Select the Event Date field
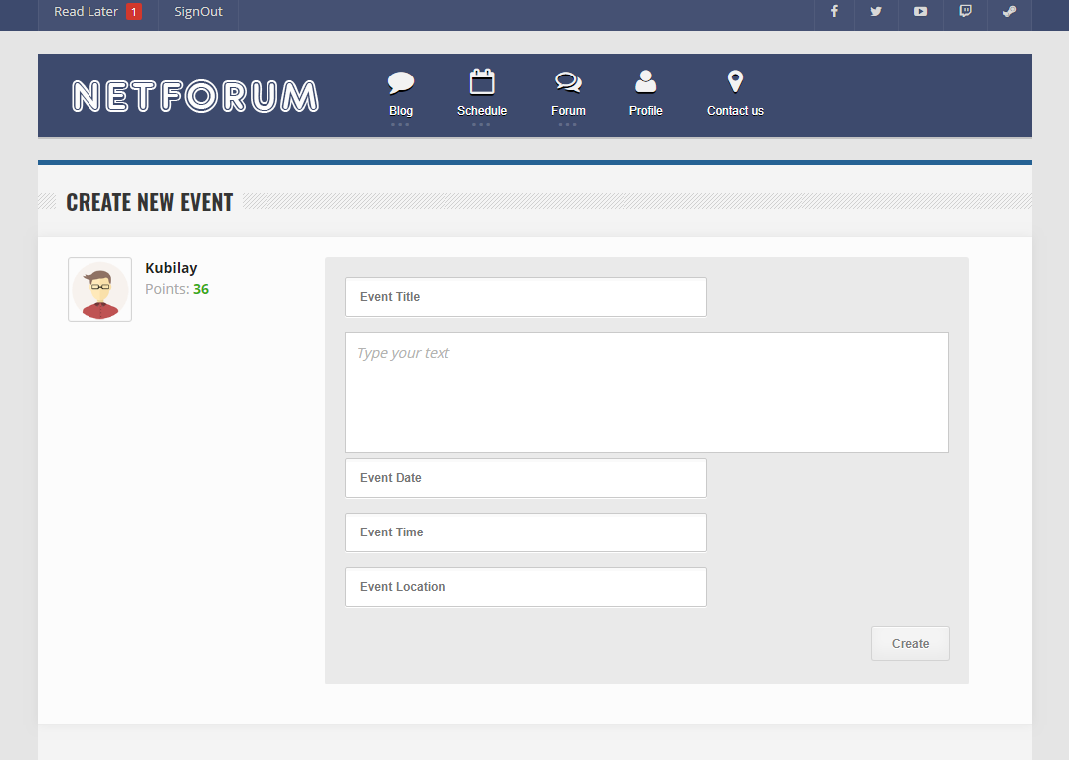This screenshot has height=760, width=1069. tap(525, 477)
